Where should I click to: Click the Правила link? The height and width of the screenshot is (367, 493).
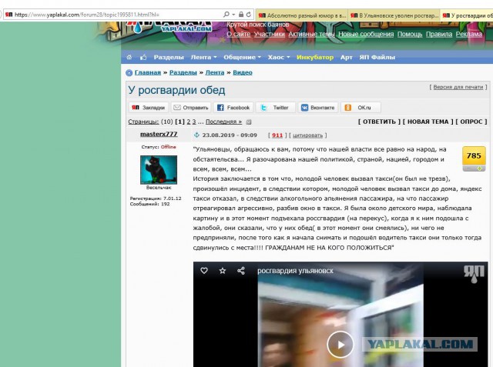click(439, 34)
